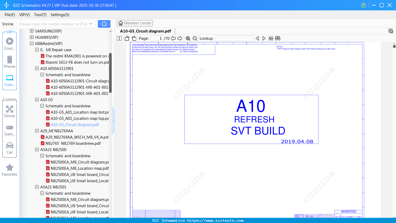Visit the www.xzztools.com link in status bar
The width and height of the screenshot is (396, 223).
point(215,220)
